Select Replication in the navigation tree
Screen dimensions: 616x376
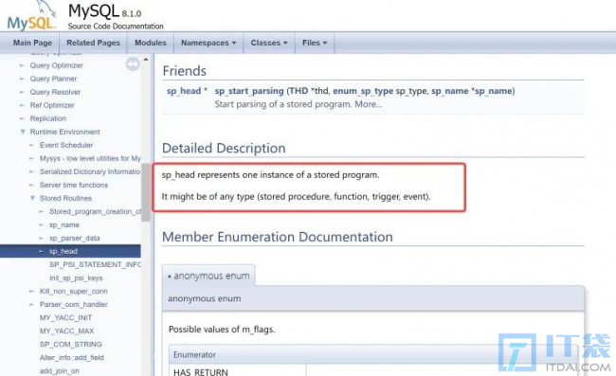pyautogui.click(x=48, y=118)
